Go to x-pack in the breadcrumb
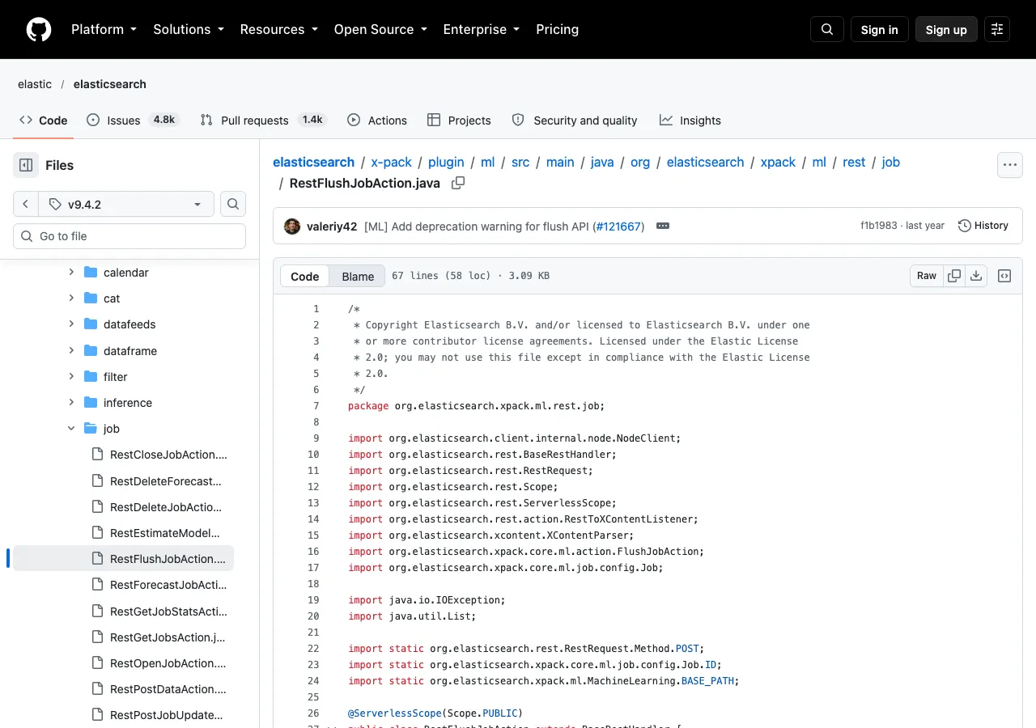 tap(392, 162)
